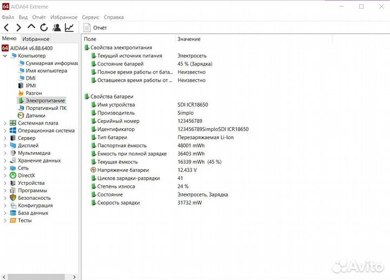Click the Значение column header
The width and height of the screenshot is (390, 280).
pyautogui.click(x=254, y=39)
